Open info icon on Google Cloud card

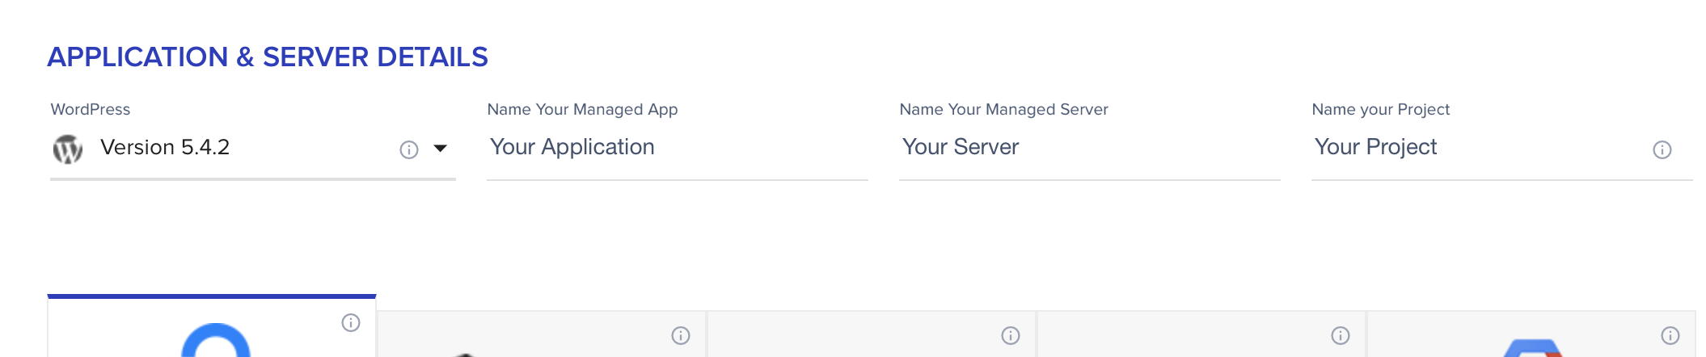click(x=1670, y=335)
